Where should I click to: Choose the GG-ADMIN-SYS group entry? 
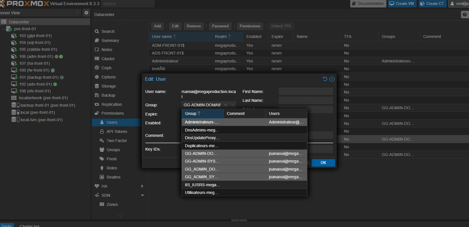click(202, 161)
